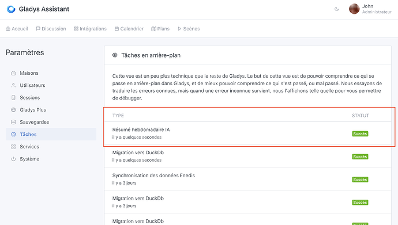Click the icon beside Tâches en arrière-plan title

pyautogui.click(x=115, y=55)
